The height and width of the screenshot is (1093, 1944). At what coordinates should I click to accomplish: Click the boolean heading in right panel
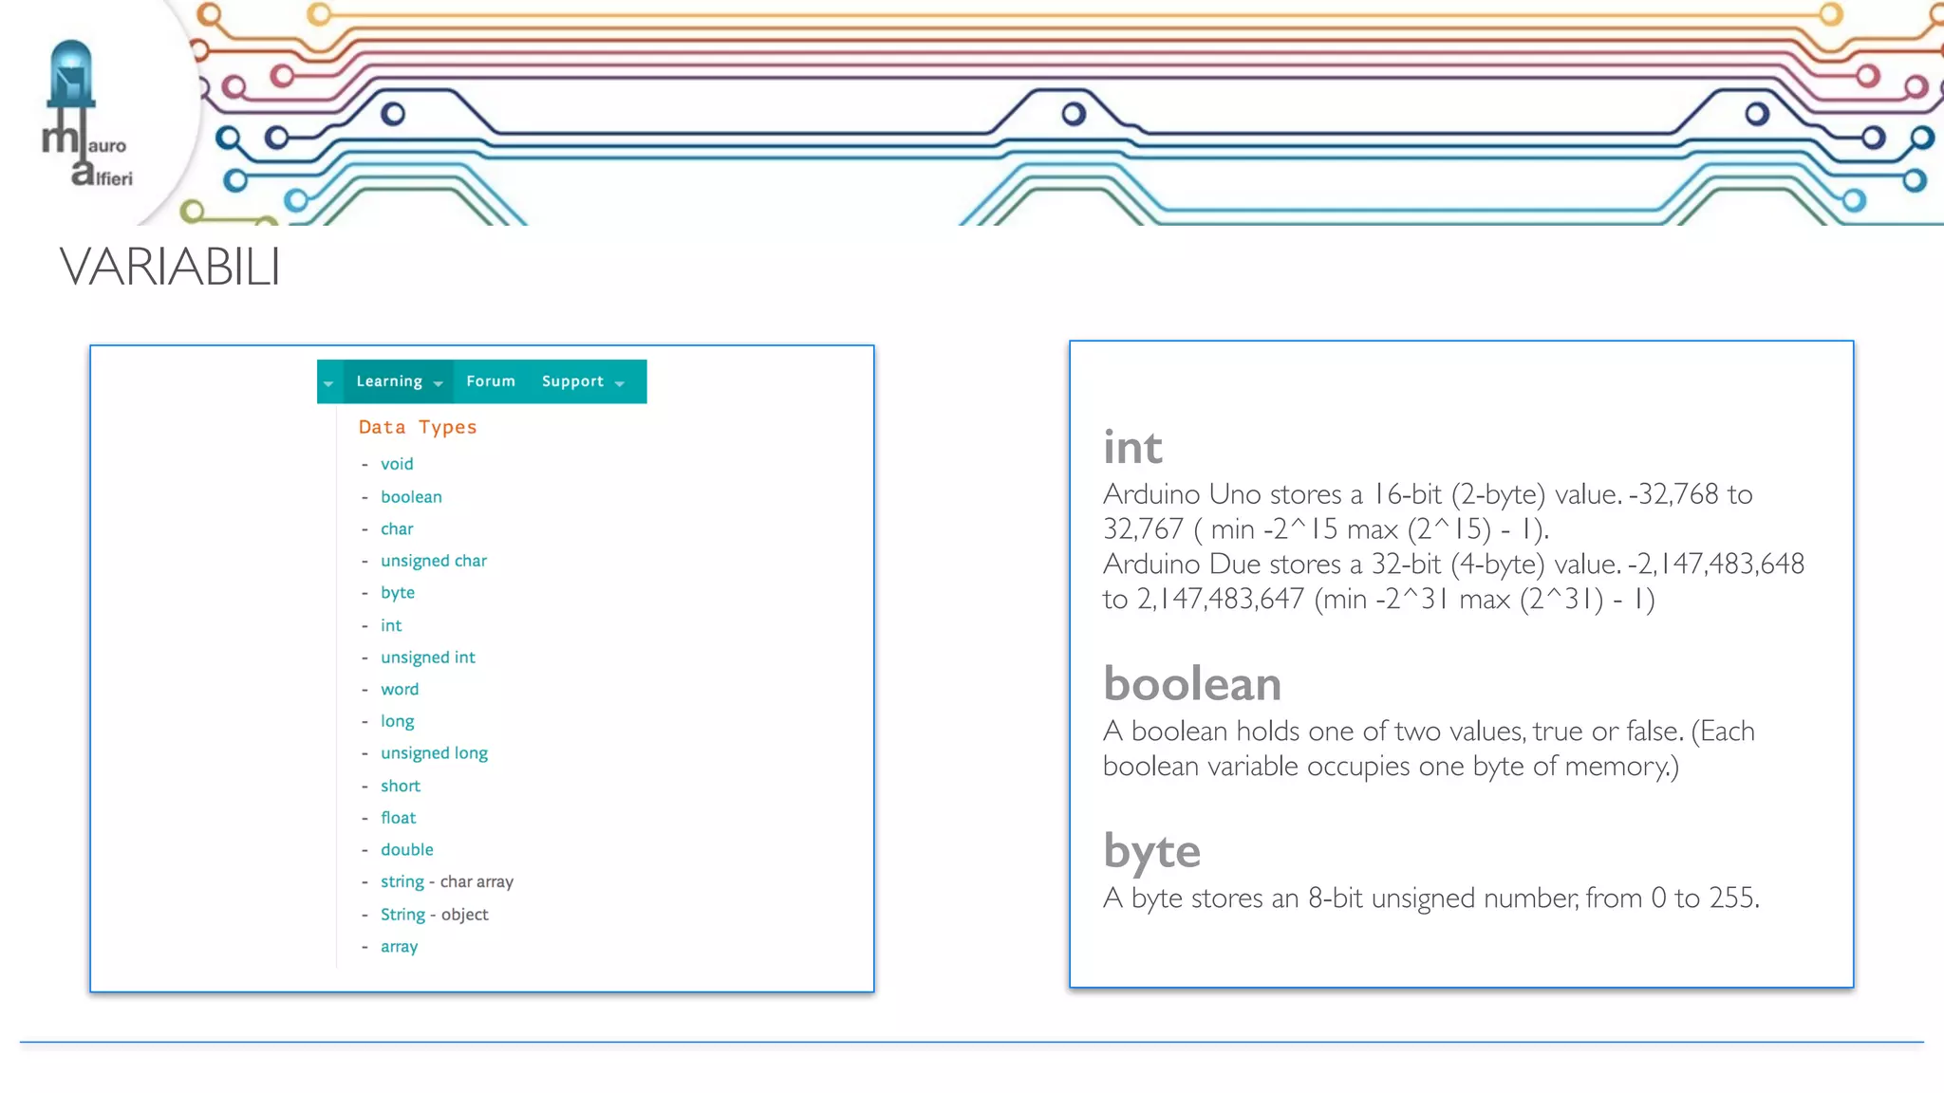click(x=1192, y=683)
